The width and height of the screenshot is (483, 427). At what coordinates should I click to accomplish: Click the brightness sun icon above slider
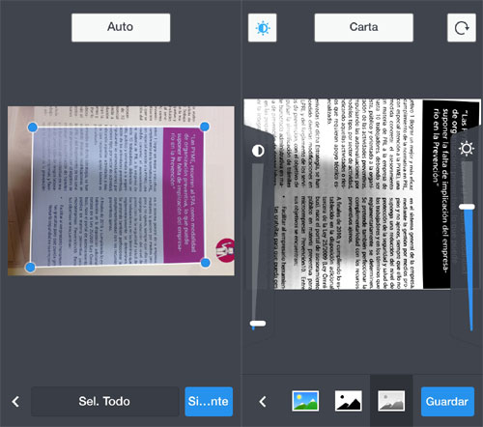tap(467, 149)
